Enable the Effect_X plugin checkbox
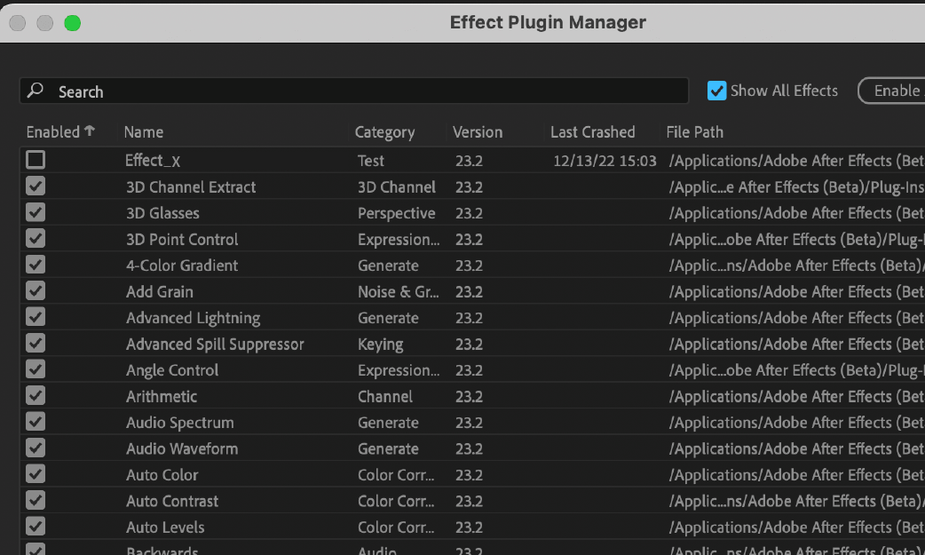The height and width of the screenshot is (555, 925). coord(36,160)
